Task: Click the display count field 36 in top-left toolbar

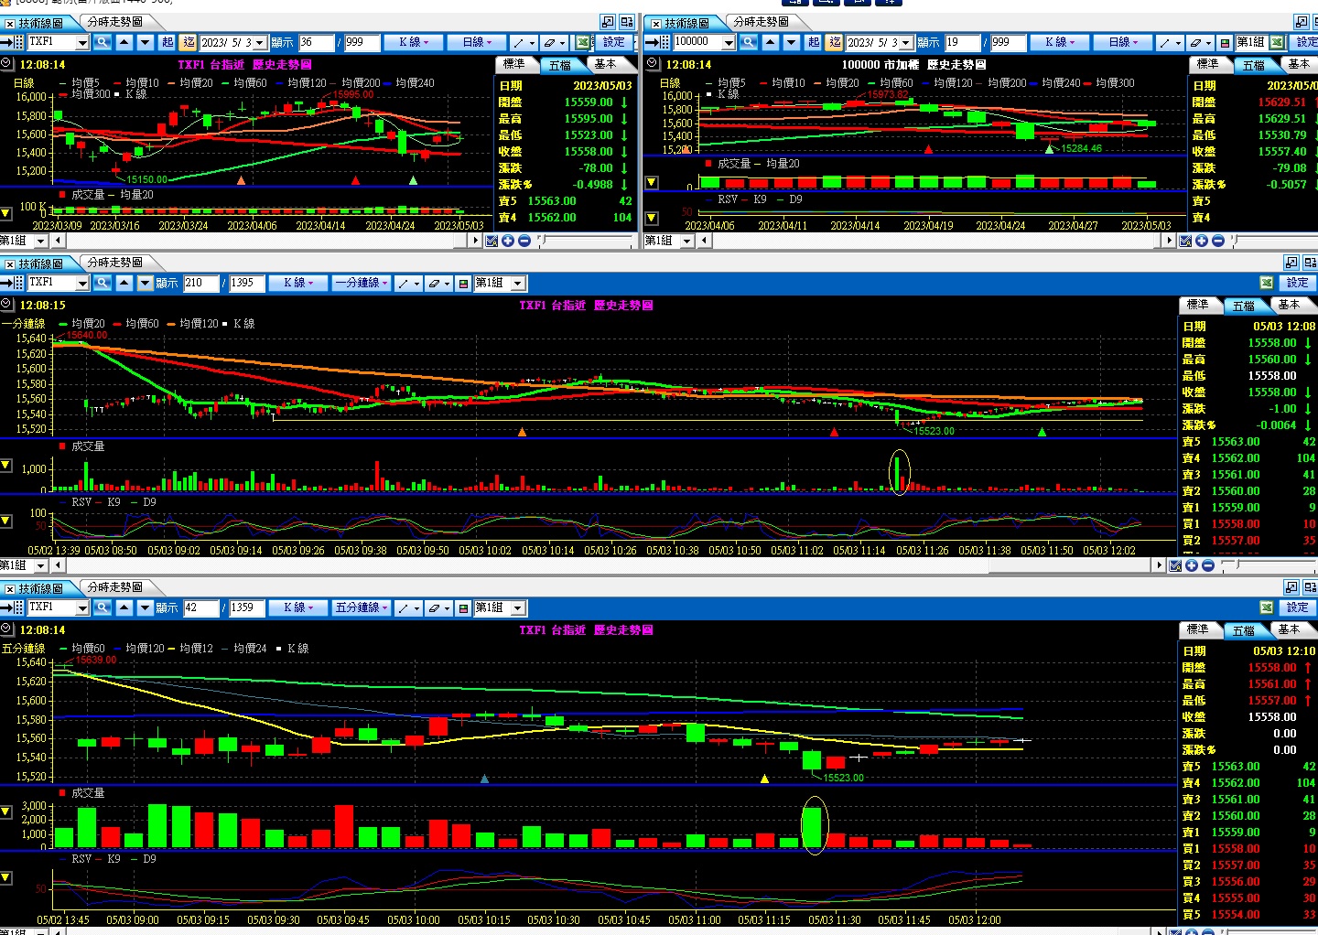Action: [317, 42]
